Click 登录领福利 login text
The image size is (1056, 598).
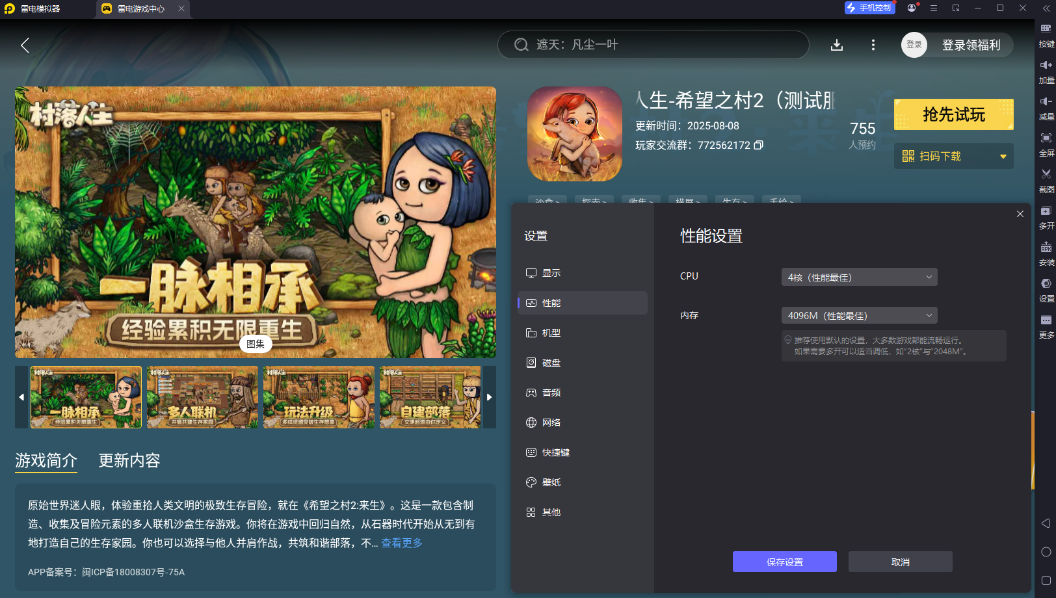pyautogui.click(x=971, y=45)
